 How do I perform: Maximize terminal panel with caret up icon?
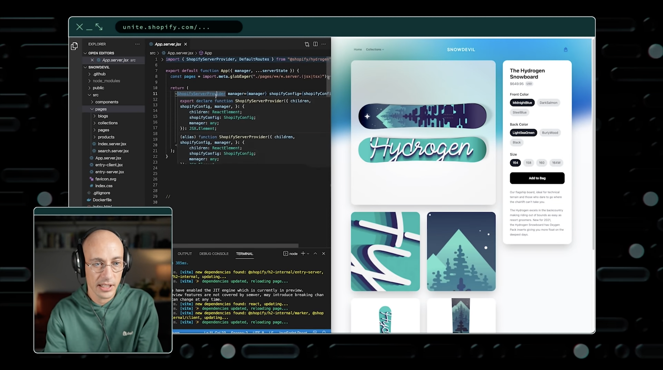[315, 253]
